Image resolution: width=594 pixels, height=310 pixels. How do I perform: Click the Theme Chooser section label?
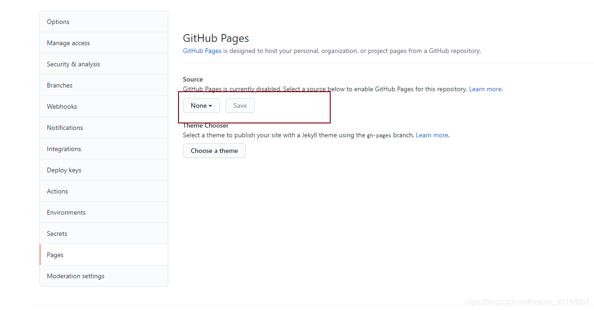(x=206, y=125)
